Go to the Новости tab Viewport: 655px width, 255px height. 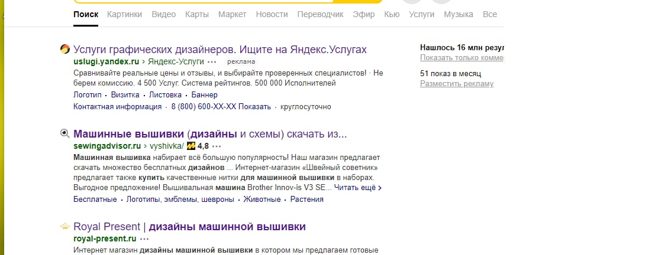(272, 15)
